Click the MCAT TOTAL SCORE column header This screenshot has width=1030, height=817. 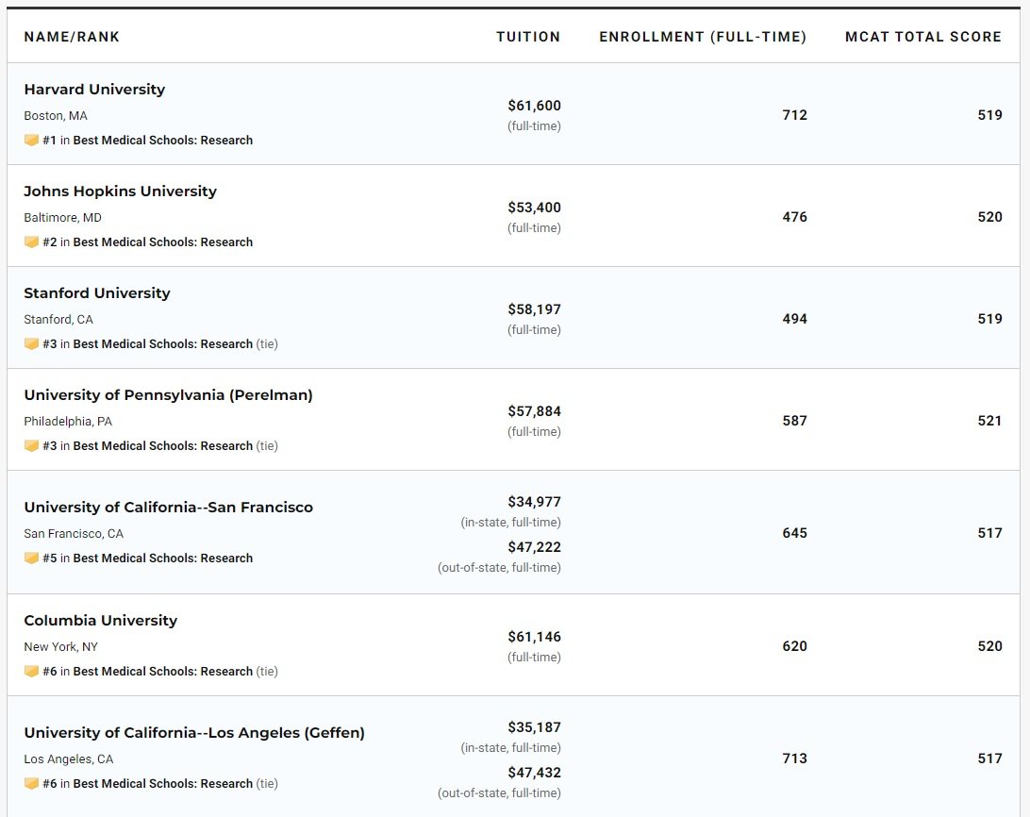tap(923, 37)
